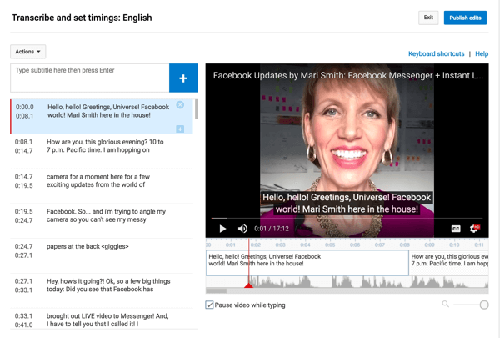This screenshot has height=338, width=500.
Task: Click the subtitle list scrollbar
Action: coord(197,109)
